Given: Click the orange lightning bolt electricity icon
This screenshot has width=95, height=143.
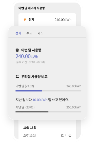Looking at the screenshot, I should [25, 19].
